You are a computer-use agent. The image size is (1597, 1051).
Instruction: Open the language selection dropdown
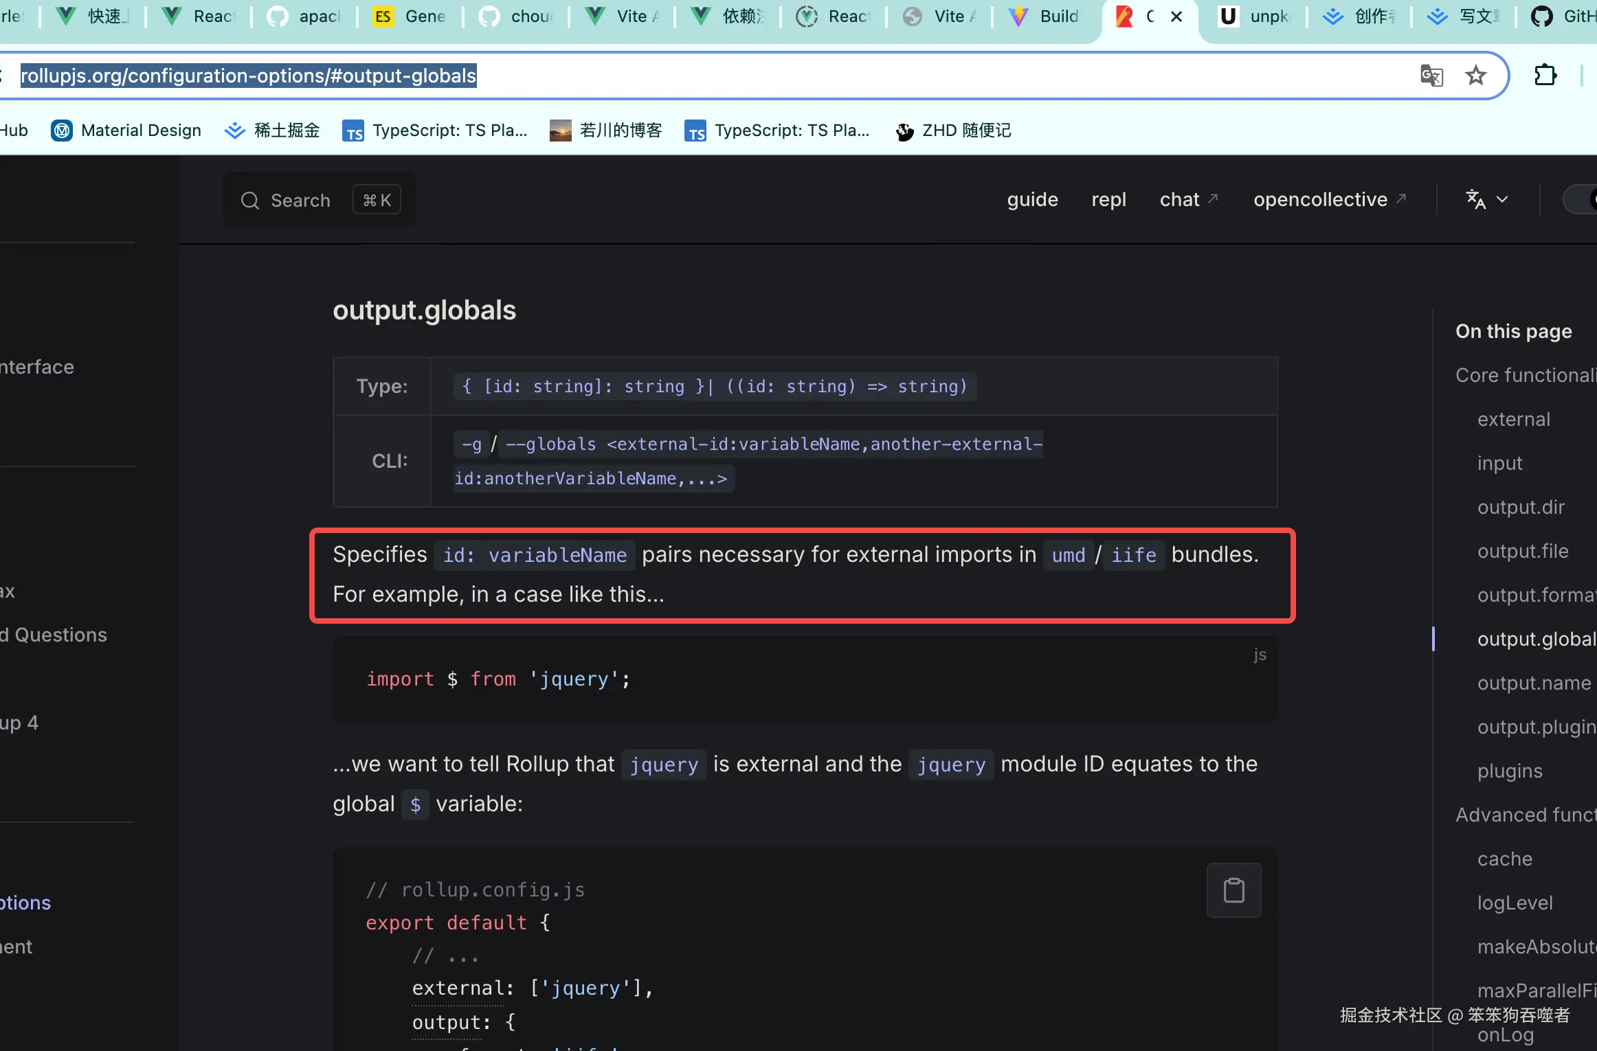click(1487, 200)
